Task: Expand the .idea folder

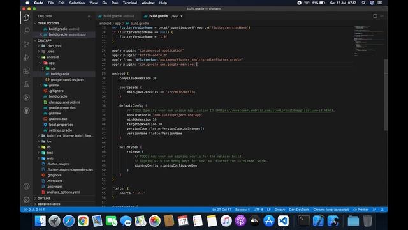Action: tap(50, 51)
